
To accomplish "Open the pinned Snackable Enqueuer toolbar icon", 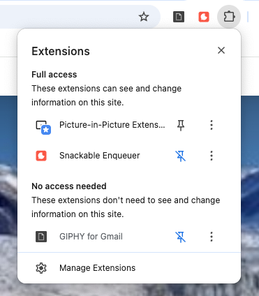I will click(x=204, y=17).
